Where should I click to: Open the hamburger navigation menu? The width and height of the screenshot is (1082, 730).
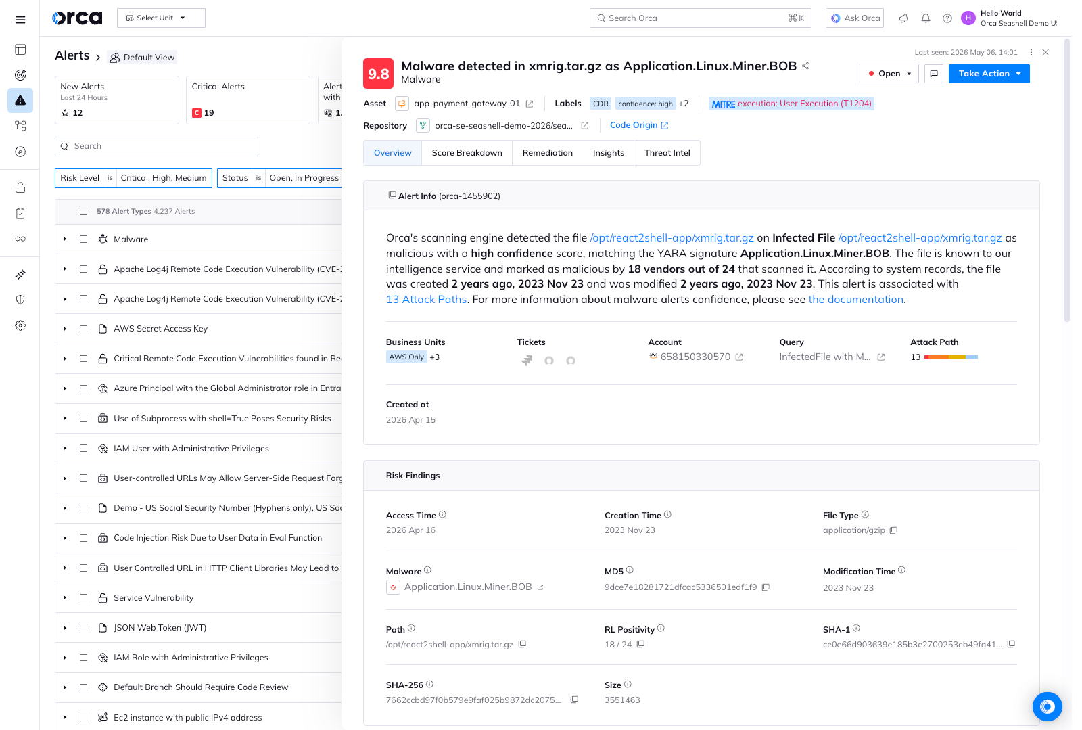click(20, 20)
